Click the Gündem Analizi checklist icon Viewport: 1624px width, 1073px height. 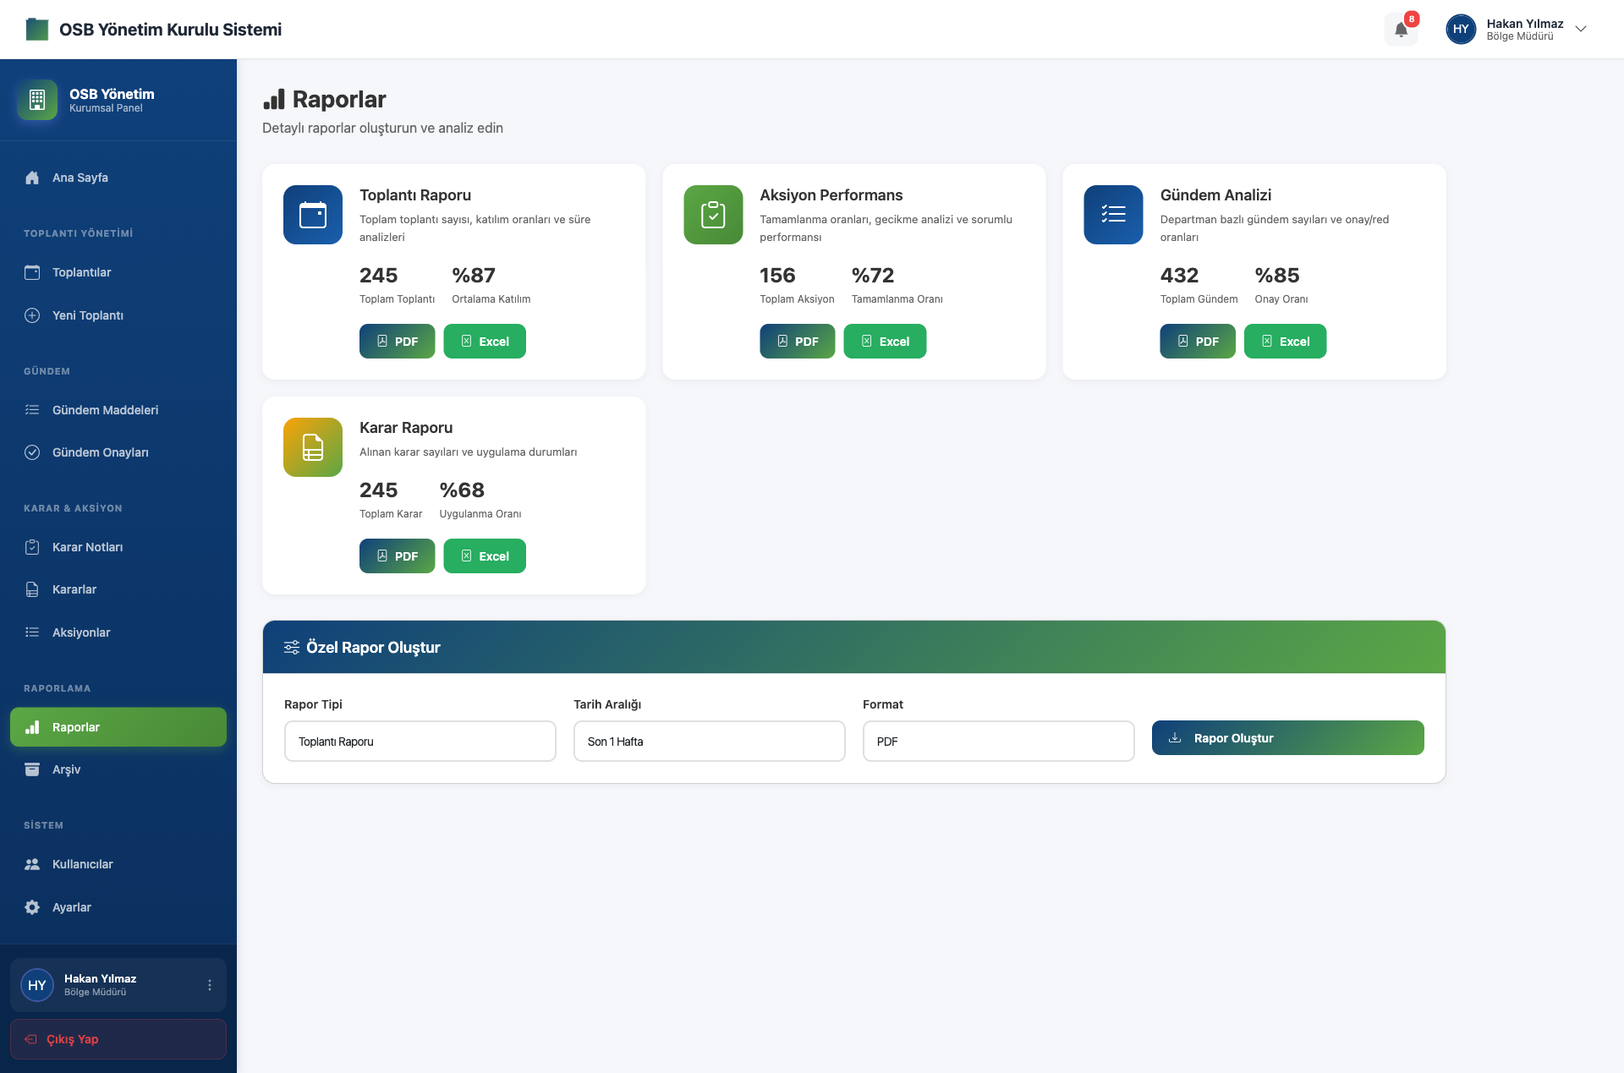(x=1113, y=215)
